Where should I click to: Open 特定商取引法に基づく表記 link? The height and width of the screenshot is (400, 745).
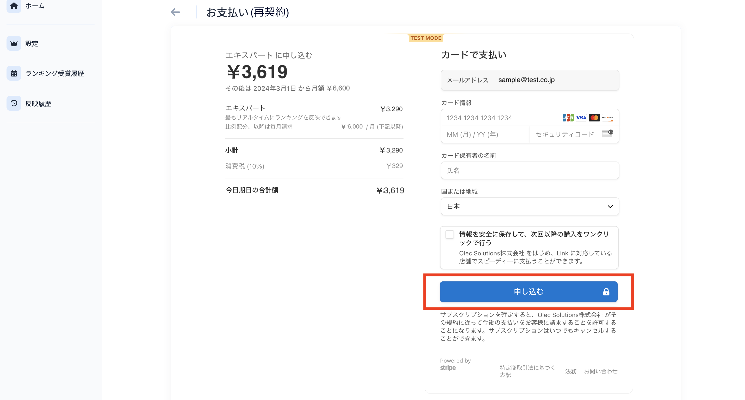[x=527, y=371]
